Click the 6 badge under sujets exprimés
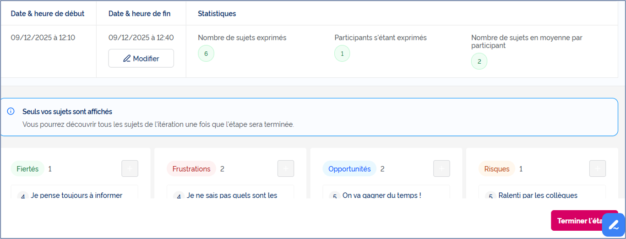 click(206, 54)
